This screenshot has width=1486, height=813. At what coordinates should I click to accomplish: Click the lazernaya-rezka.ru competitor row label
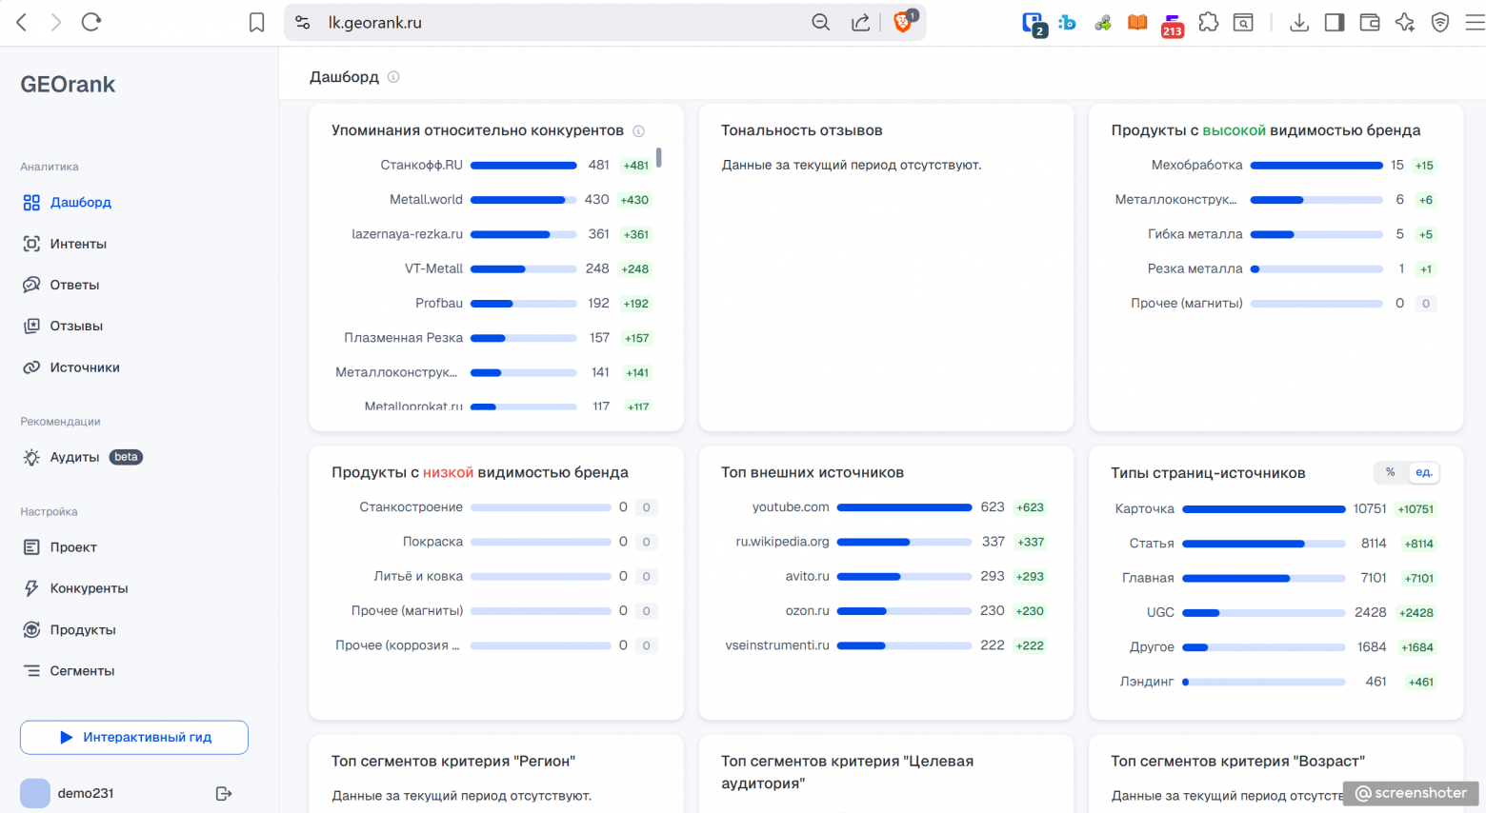(x=407, y=234)
